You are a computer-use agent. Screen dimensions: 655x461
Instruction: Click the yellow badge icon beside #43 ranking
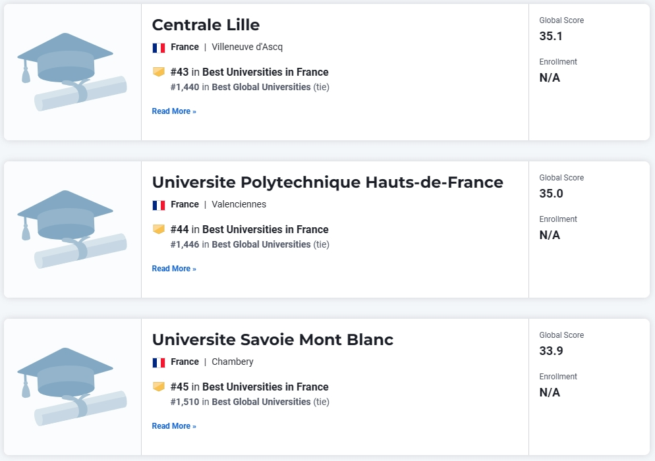pos(159,72)
